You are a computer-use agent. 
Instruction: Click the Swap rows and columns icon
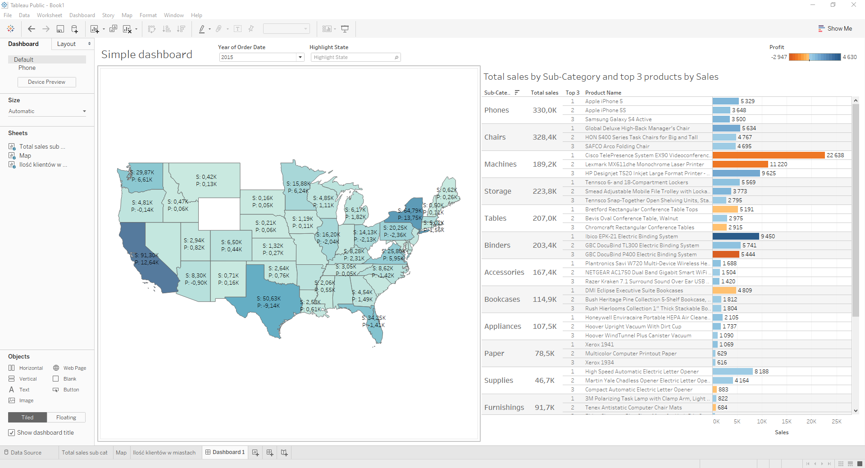point(152,29)
